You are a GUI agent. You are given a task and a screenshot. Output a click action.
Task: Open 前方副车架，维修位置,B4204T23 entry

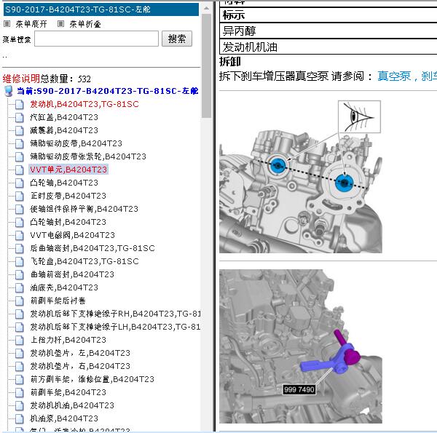[x=92, y=379]
